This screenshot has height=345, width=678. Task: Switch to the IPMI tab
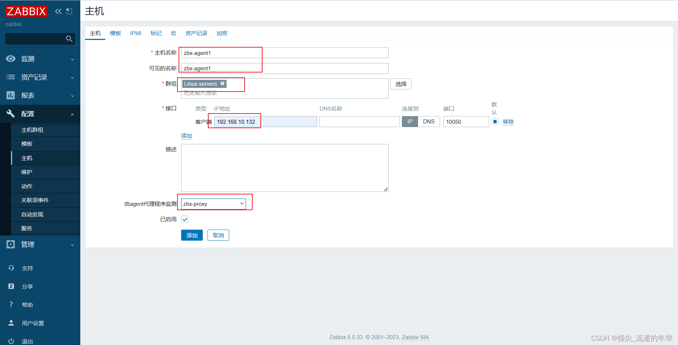coord(136,33)
